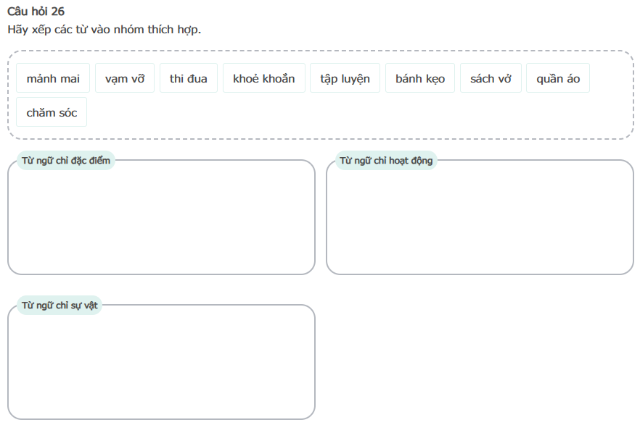Click the "vạm vỡ" word tile
This screenshot has height=425, width=640.
[x=125, y=78]
